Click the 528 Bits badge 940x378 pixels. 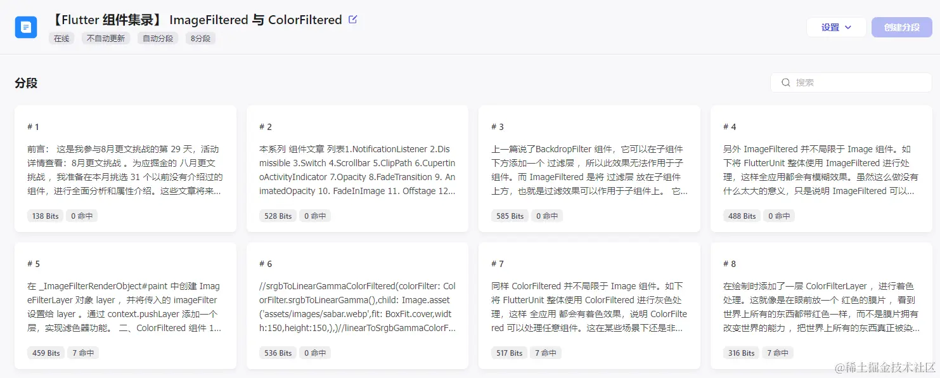[278, 216]
